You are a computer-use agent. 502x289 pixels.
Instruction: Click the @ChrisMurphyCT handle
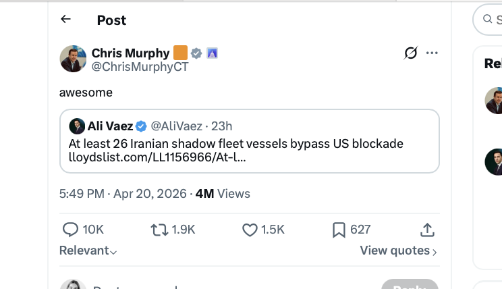(140, 67)
